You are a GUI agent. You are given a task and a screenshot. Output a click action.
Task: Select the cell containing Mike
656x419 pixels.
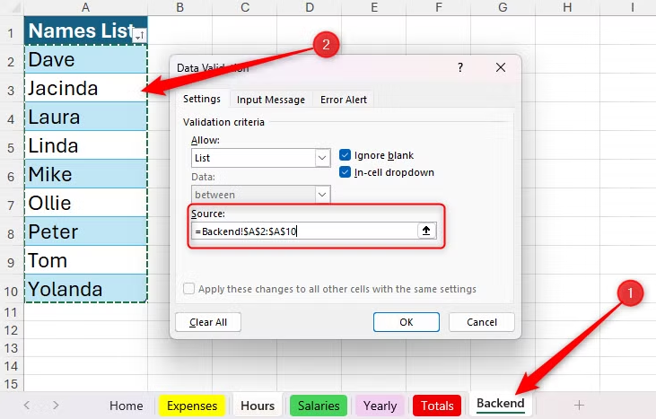tap(86, 174)
